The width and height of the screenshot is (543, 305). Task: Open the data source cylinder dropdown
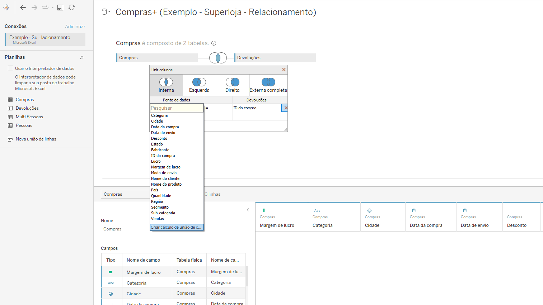(106, 12)
